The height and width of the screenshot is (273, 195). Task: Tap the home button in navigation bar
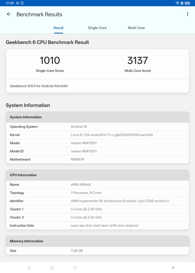tap(52, 267)
